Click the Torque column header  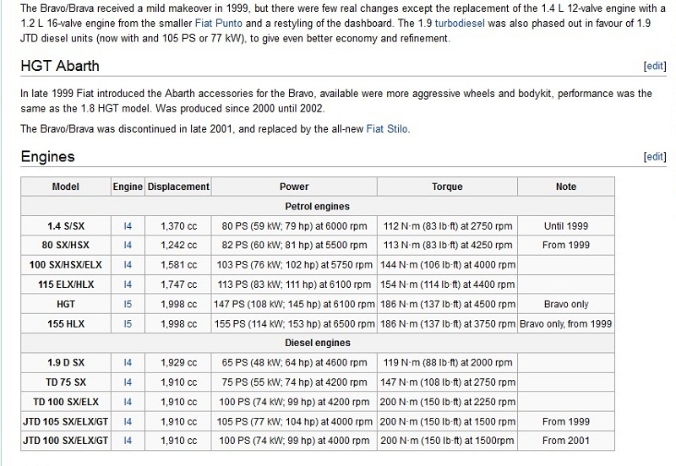click(x=447, y=187)
